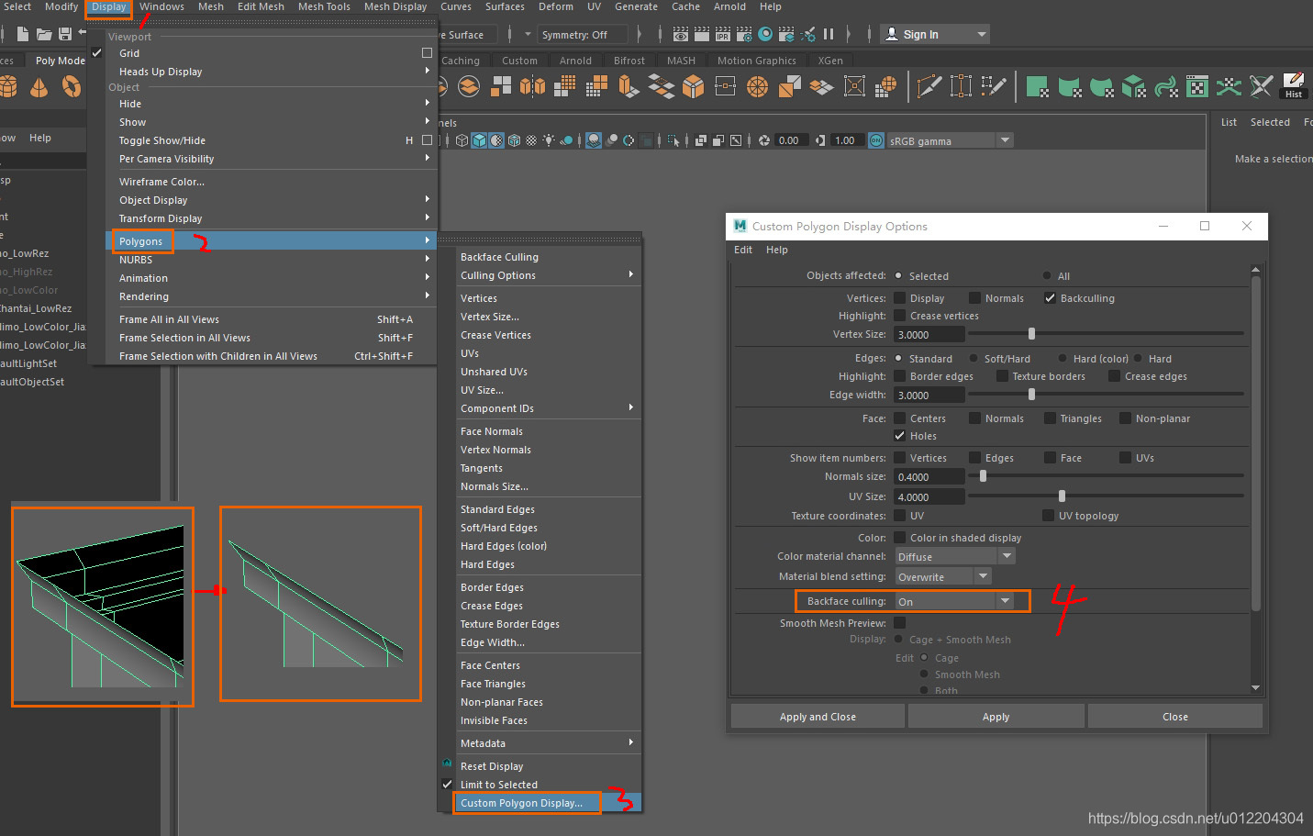The image size is (1313, 836).
Task: Open Help menu in Custom Polygon Display Options
Action: point(777,250)
